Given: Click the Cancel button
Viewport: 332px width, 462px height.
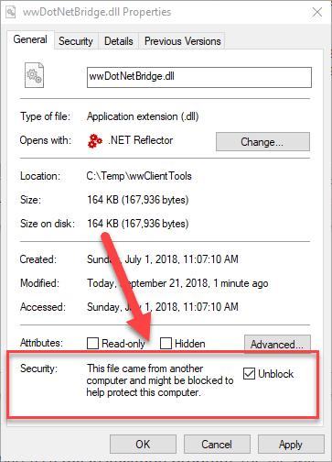Looking at the screenshot, I should pos(217,444).
